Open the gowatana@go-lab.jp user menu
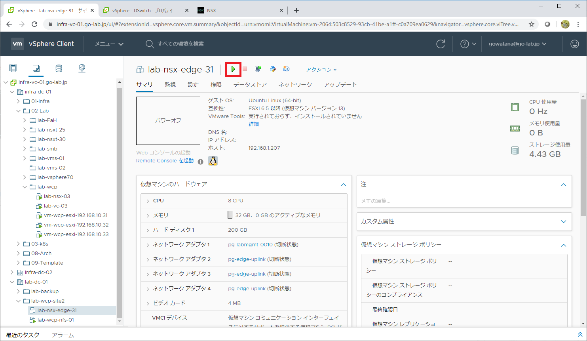 tap(518, 44)
